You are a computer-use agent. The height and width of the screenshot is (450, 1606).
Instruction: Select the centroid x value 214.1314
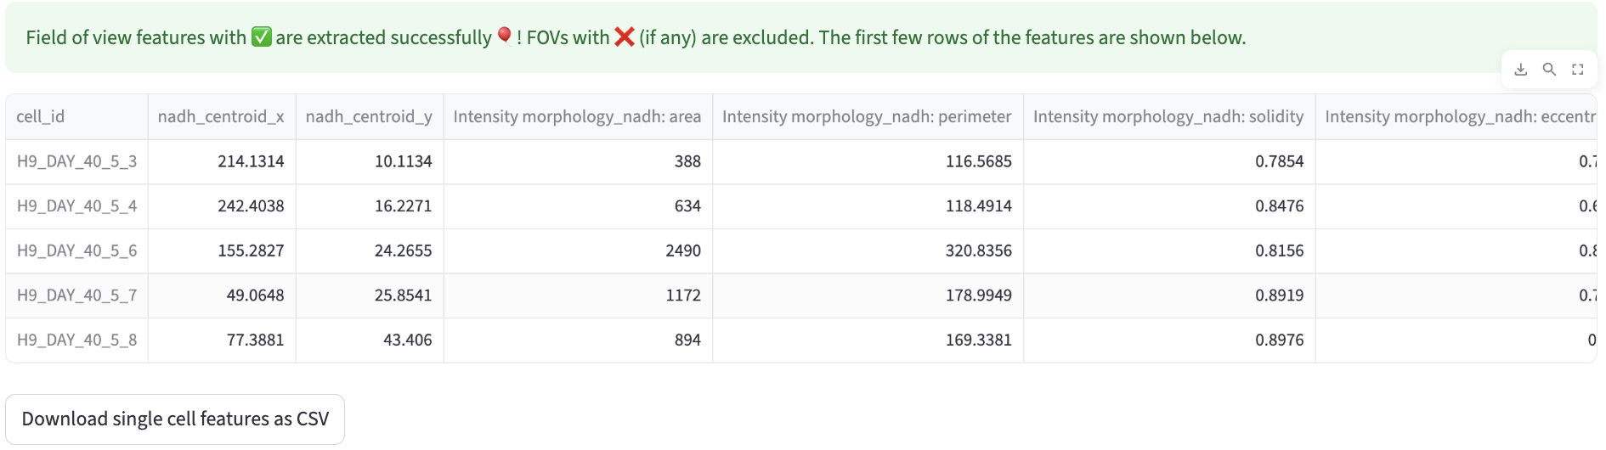pos(251,161)
